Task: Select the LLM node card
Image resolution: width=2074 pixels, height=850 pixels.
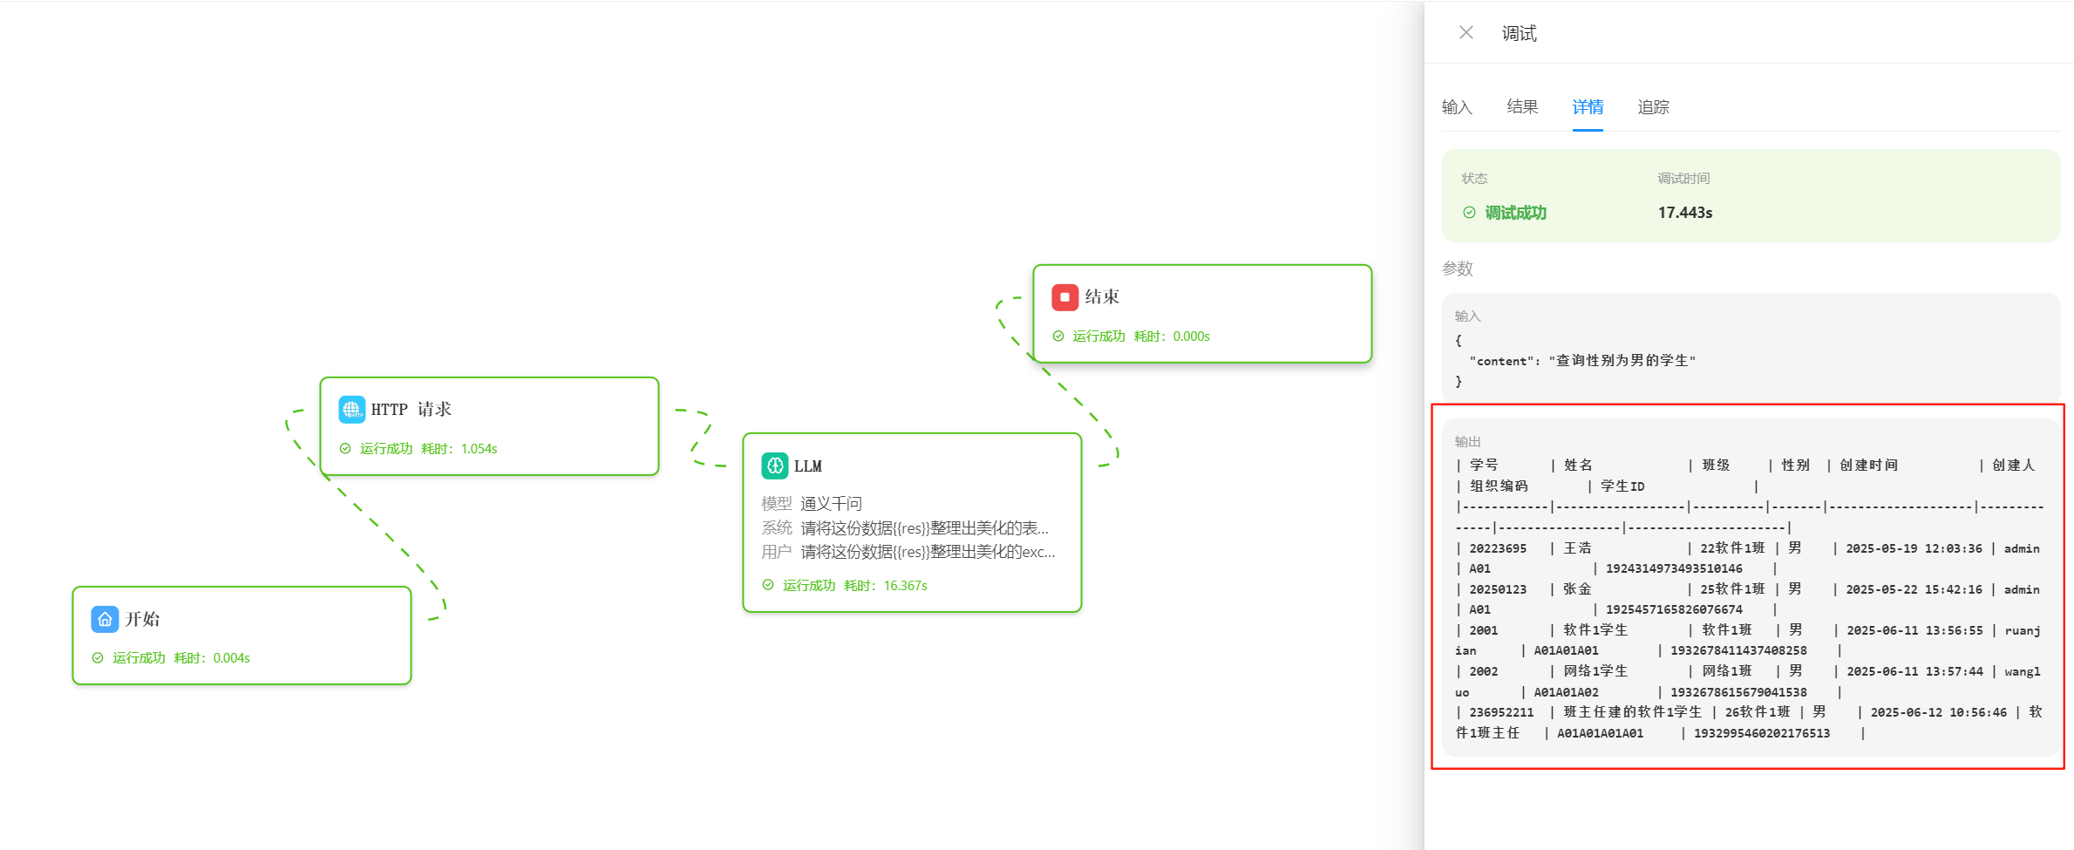Action: 911,521
